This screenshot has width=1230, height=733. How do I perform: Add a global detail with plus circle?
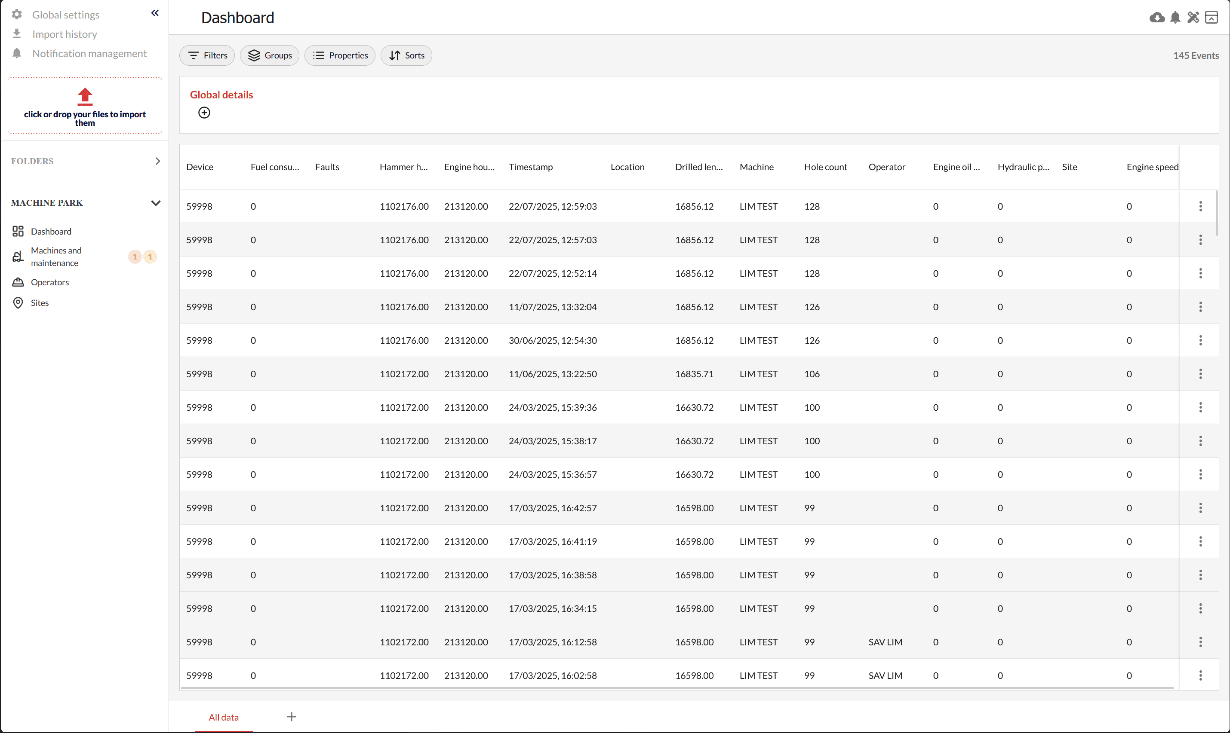[204, 113]
